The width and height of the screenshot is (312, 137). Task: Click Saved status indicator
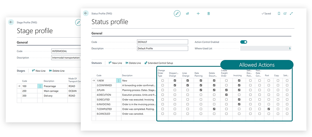click(x=266, y=14)
